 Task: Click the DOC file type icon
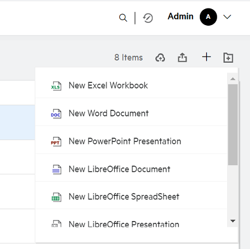tap(56, 114)
